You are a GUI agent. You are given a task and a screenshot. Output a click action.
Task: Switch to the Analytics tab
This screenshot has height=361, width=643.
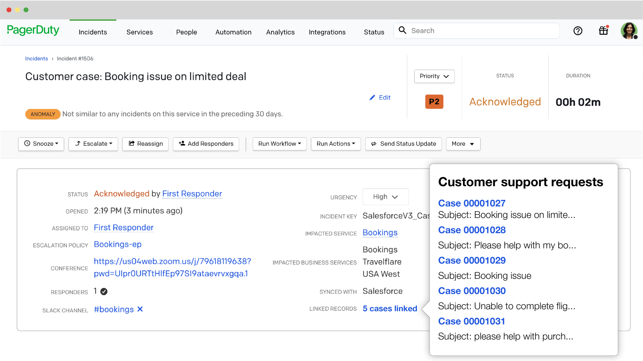coord(280,32)
